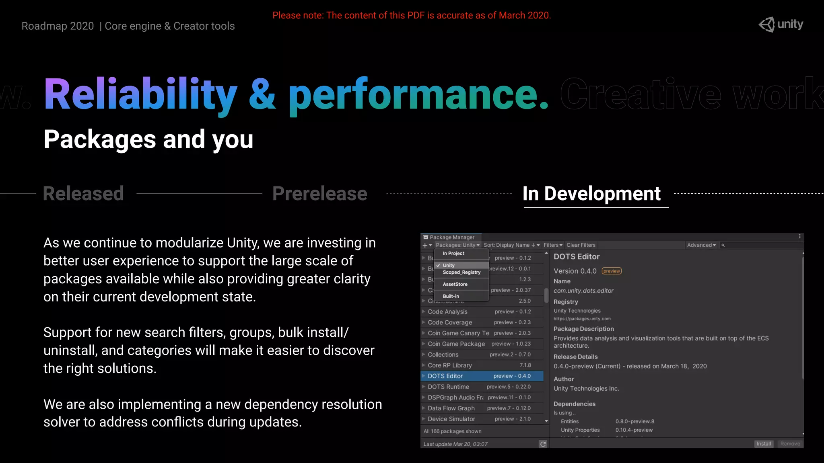Open the https://packages.unity.com link
Image resolution: width=824 pixels, height=463 pixels.
click(582, 319)
